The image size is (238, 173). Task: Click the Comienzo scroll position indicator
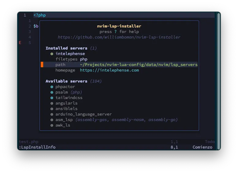[202, 147]
